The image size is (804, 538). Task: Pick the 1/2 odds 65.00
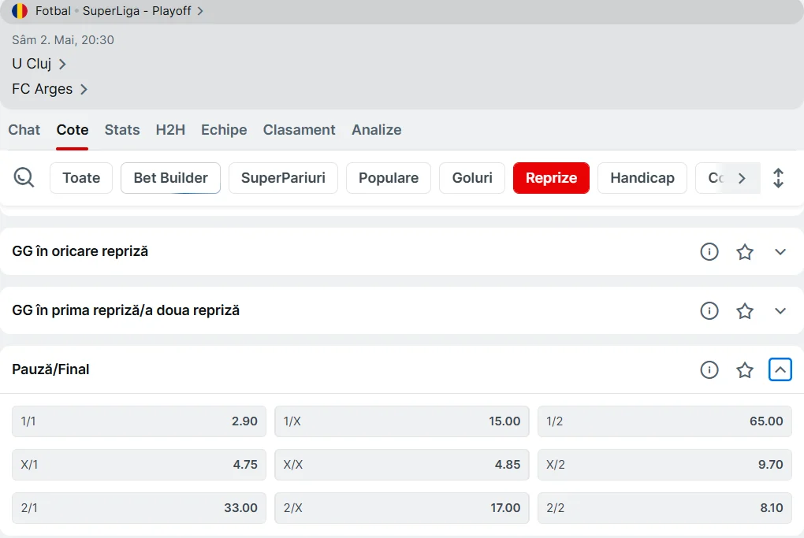coord(664,421)
